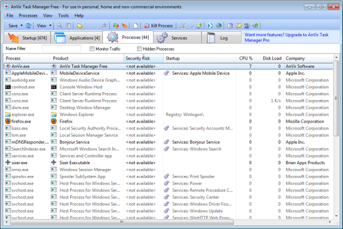Click the yellow book toolbar icon
Image resolution: width=343 pixels, height=229 pixels.
[239, 26]
